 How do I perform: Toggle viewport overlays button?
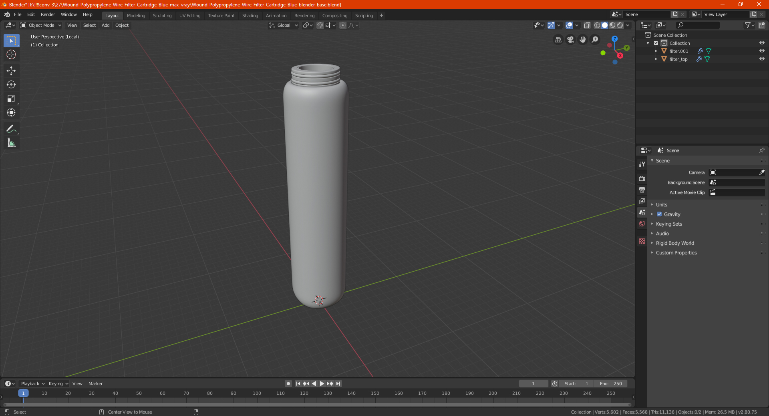pyautogui.click(x=569, y=25)
